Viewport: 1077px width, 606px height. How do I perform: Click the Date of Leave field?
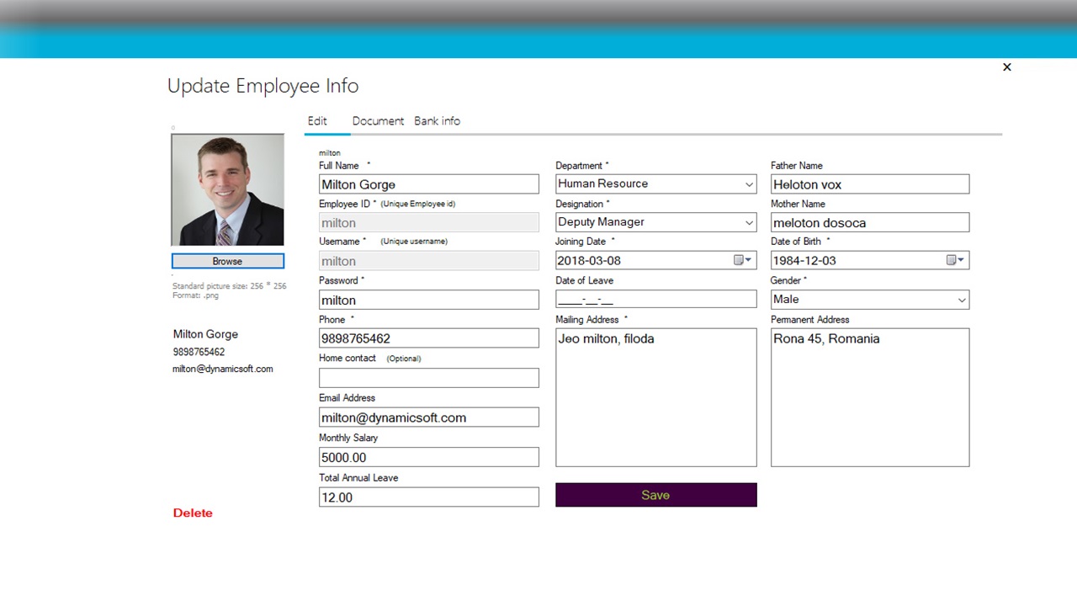tap(655, 299)
